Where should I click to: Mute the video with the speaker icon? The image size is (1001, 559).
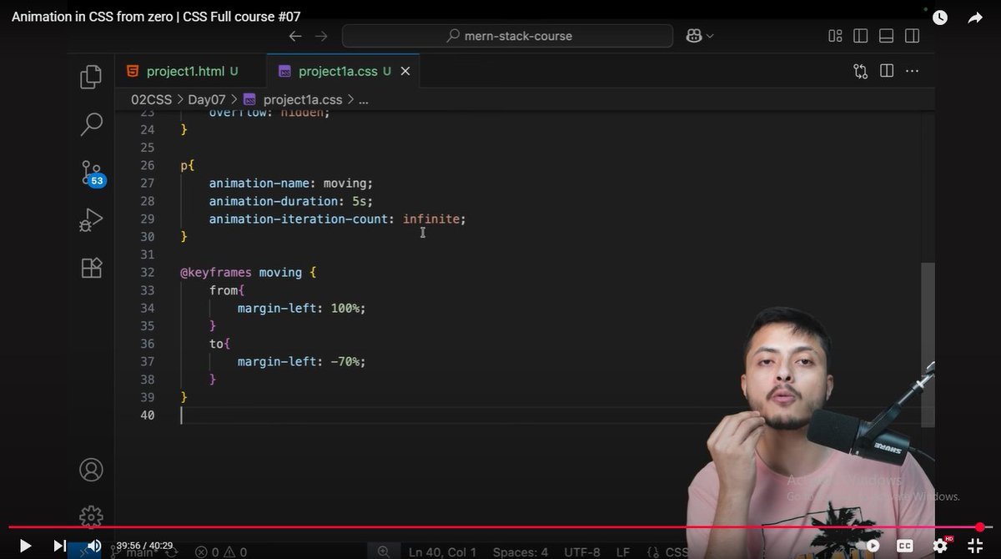pos(94,546)
